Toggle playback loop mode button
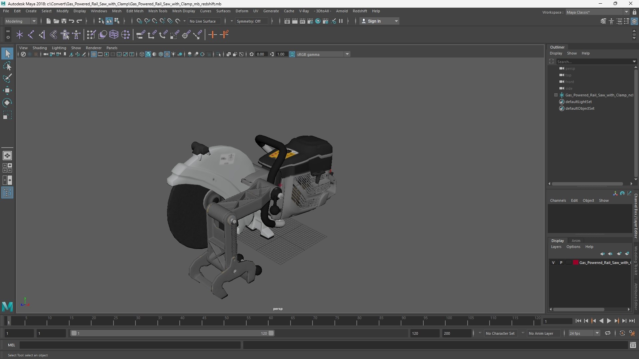This screenshot has height=359, width=639. [608, 333]
